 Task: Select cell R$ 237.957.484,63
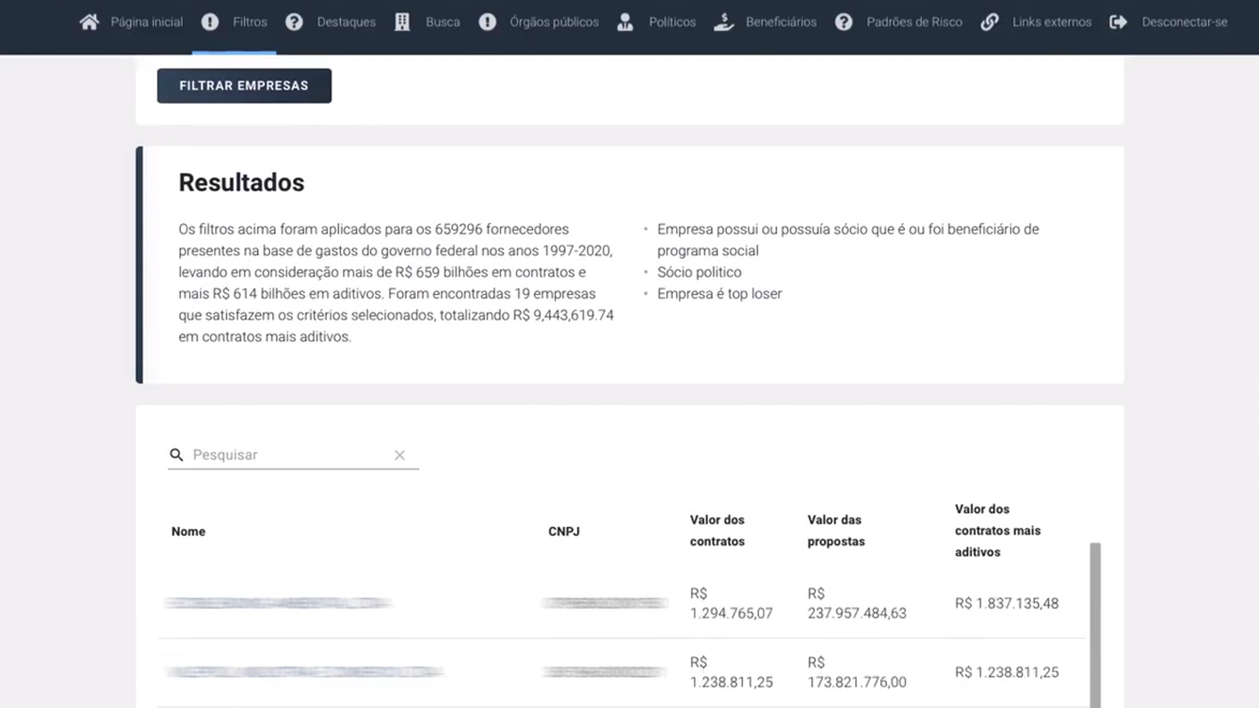(857, 603)
